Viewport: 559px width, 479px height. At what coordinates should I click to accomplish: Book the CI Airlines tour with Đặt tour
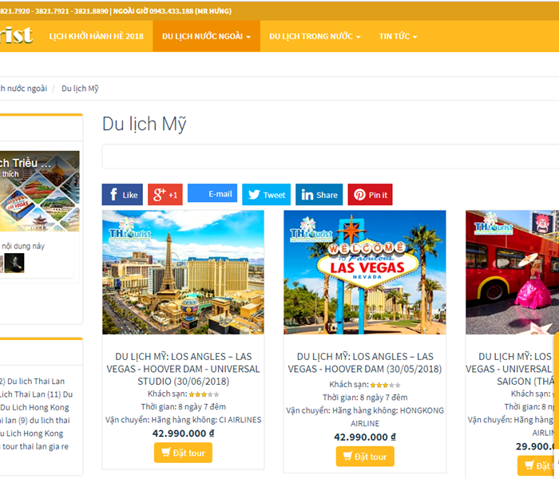click(x=183, y=453)
